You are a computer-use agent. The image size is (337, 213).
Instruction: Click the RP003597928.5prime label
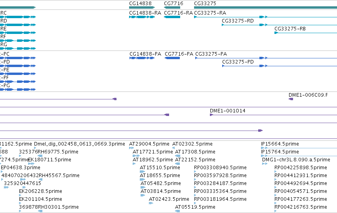tap(220, 176)
